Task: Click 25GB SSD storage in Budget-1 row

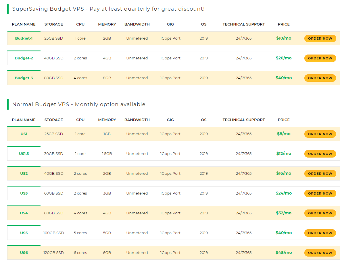Action: 54,38
